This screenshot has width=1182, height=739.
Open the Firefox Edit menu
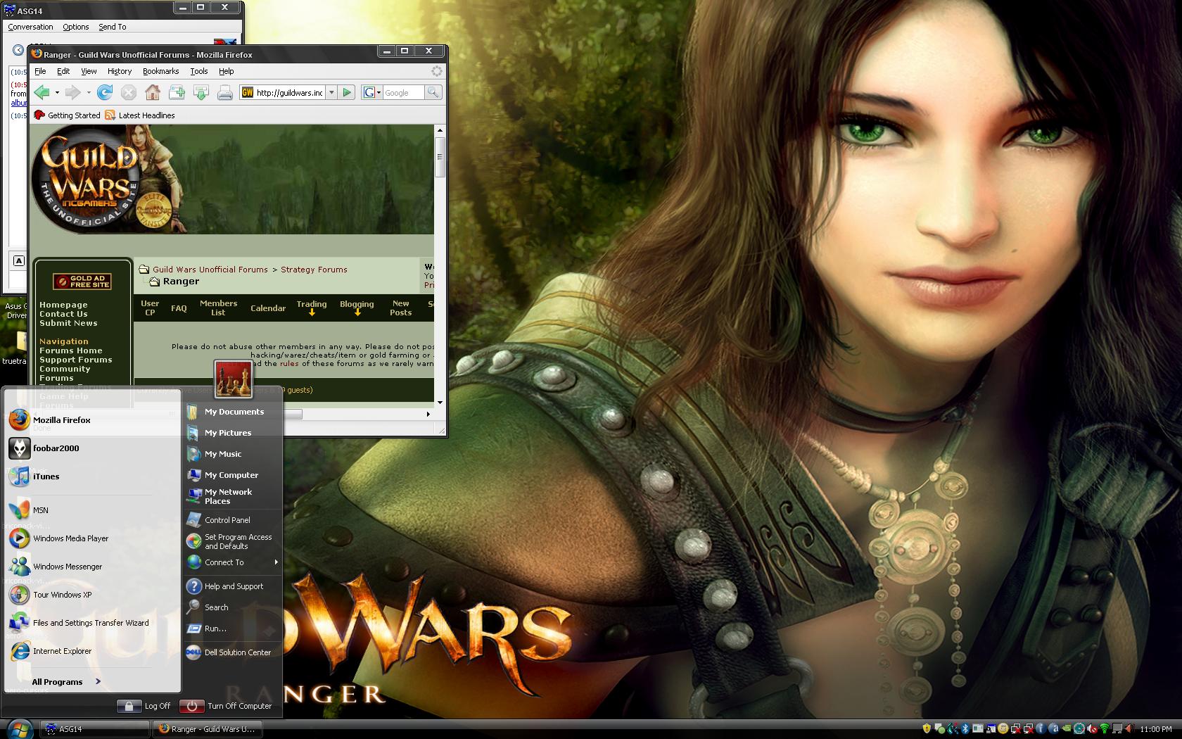tap(63, 71)
